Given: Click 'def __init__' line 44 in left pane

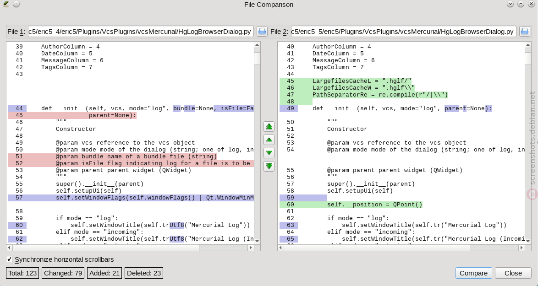Looking at the screenshot, I should click(x=148, y=108).
